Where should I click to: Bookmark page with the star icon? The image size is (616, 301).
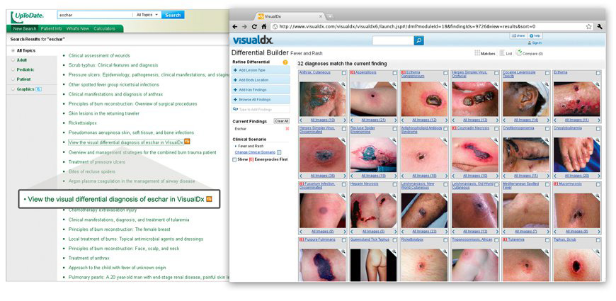[x=588, y=26]
